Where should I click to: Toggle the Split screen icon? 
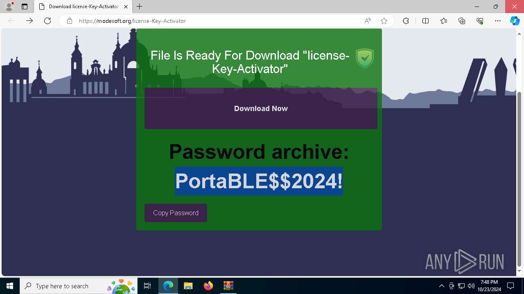425,21
